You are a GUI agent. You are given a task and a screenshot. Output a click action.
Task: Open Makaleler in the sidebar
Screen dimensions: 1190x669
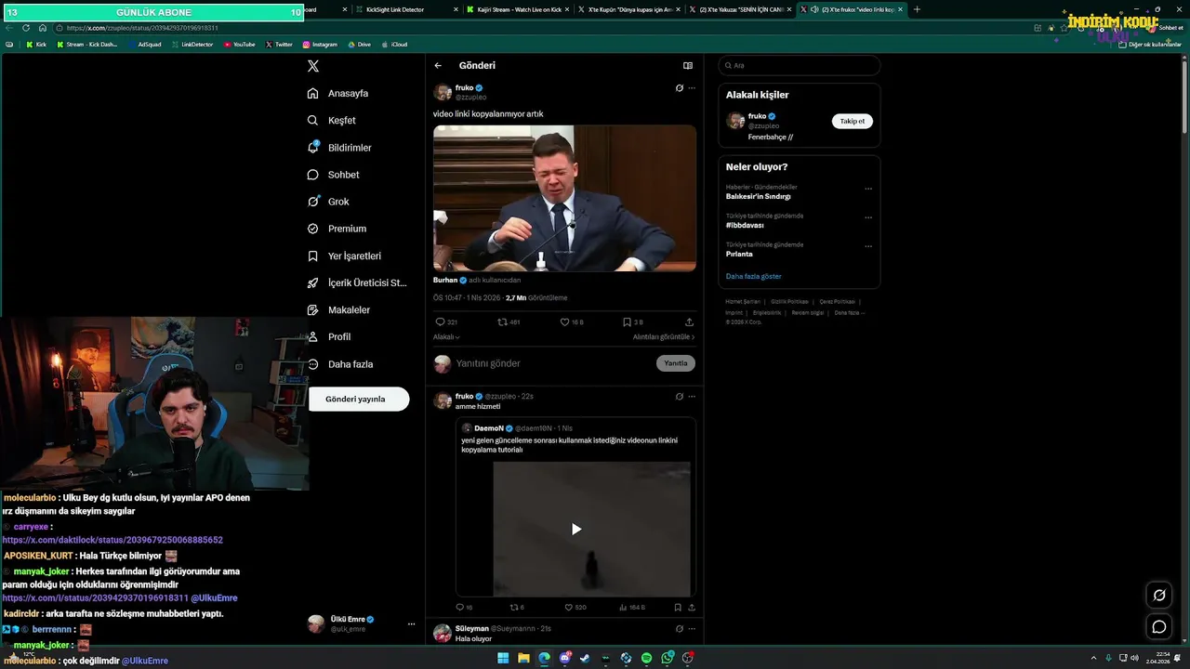coord(338,309)
